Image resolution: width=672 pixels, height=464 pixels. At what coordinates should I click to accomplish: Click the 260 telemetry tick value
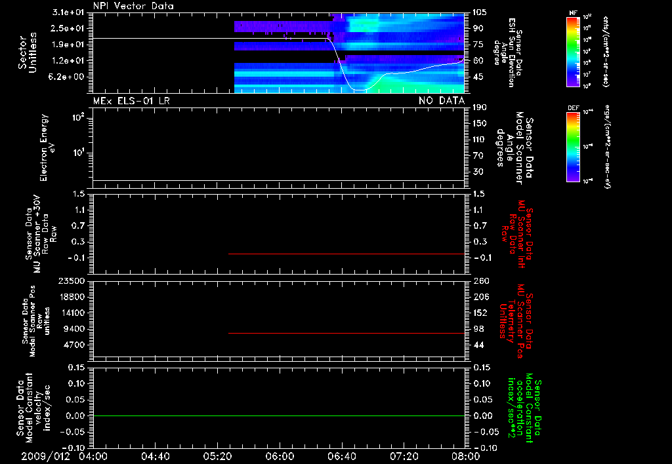(481, 280)
